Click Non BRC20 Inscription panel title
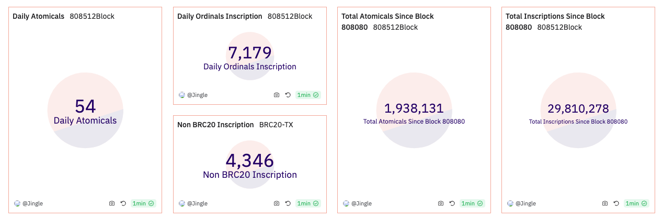 point(215,125)
